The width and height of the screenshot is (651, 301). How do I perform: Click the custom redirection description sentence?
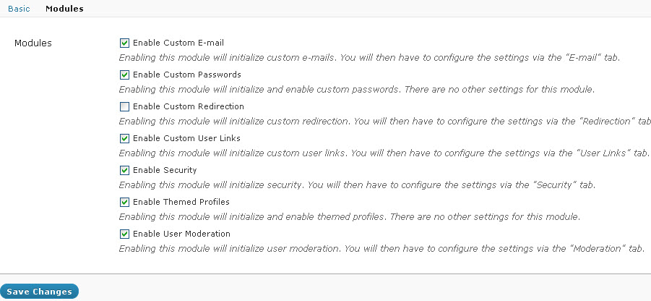click(385, 122)
